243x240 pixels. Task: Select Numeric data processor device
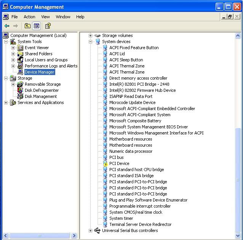click(131, 151)
